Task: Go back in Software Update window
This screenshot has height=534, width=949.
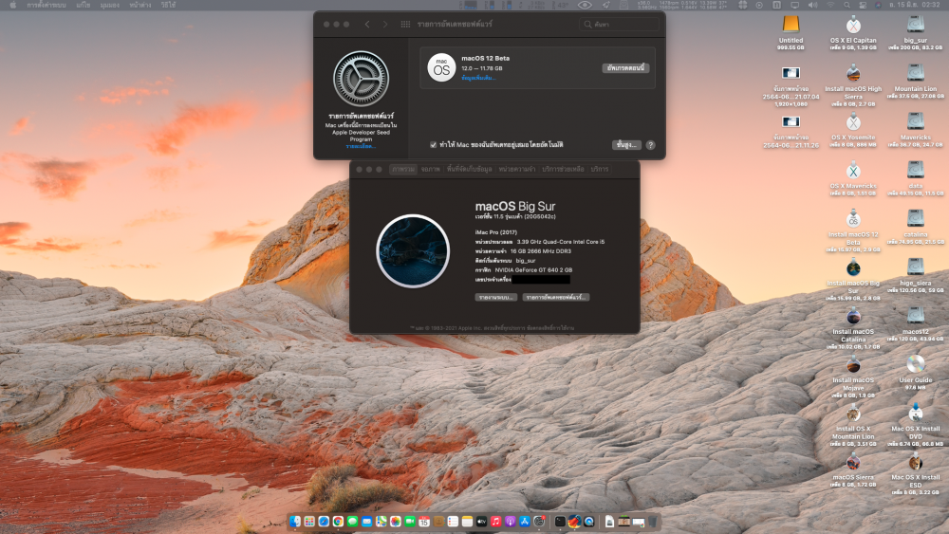Action: [367, 25]
